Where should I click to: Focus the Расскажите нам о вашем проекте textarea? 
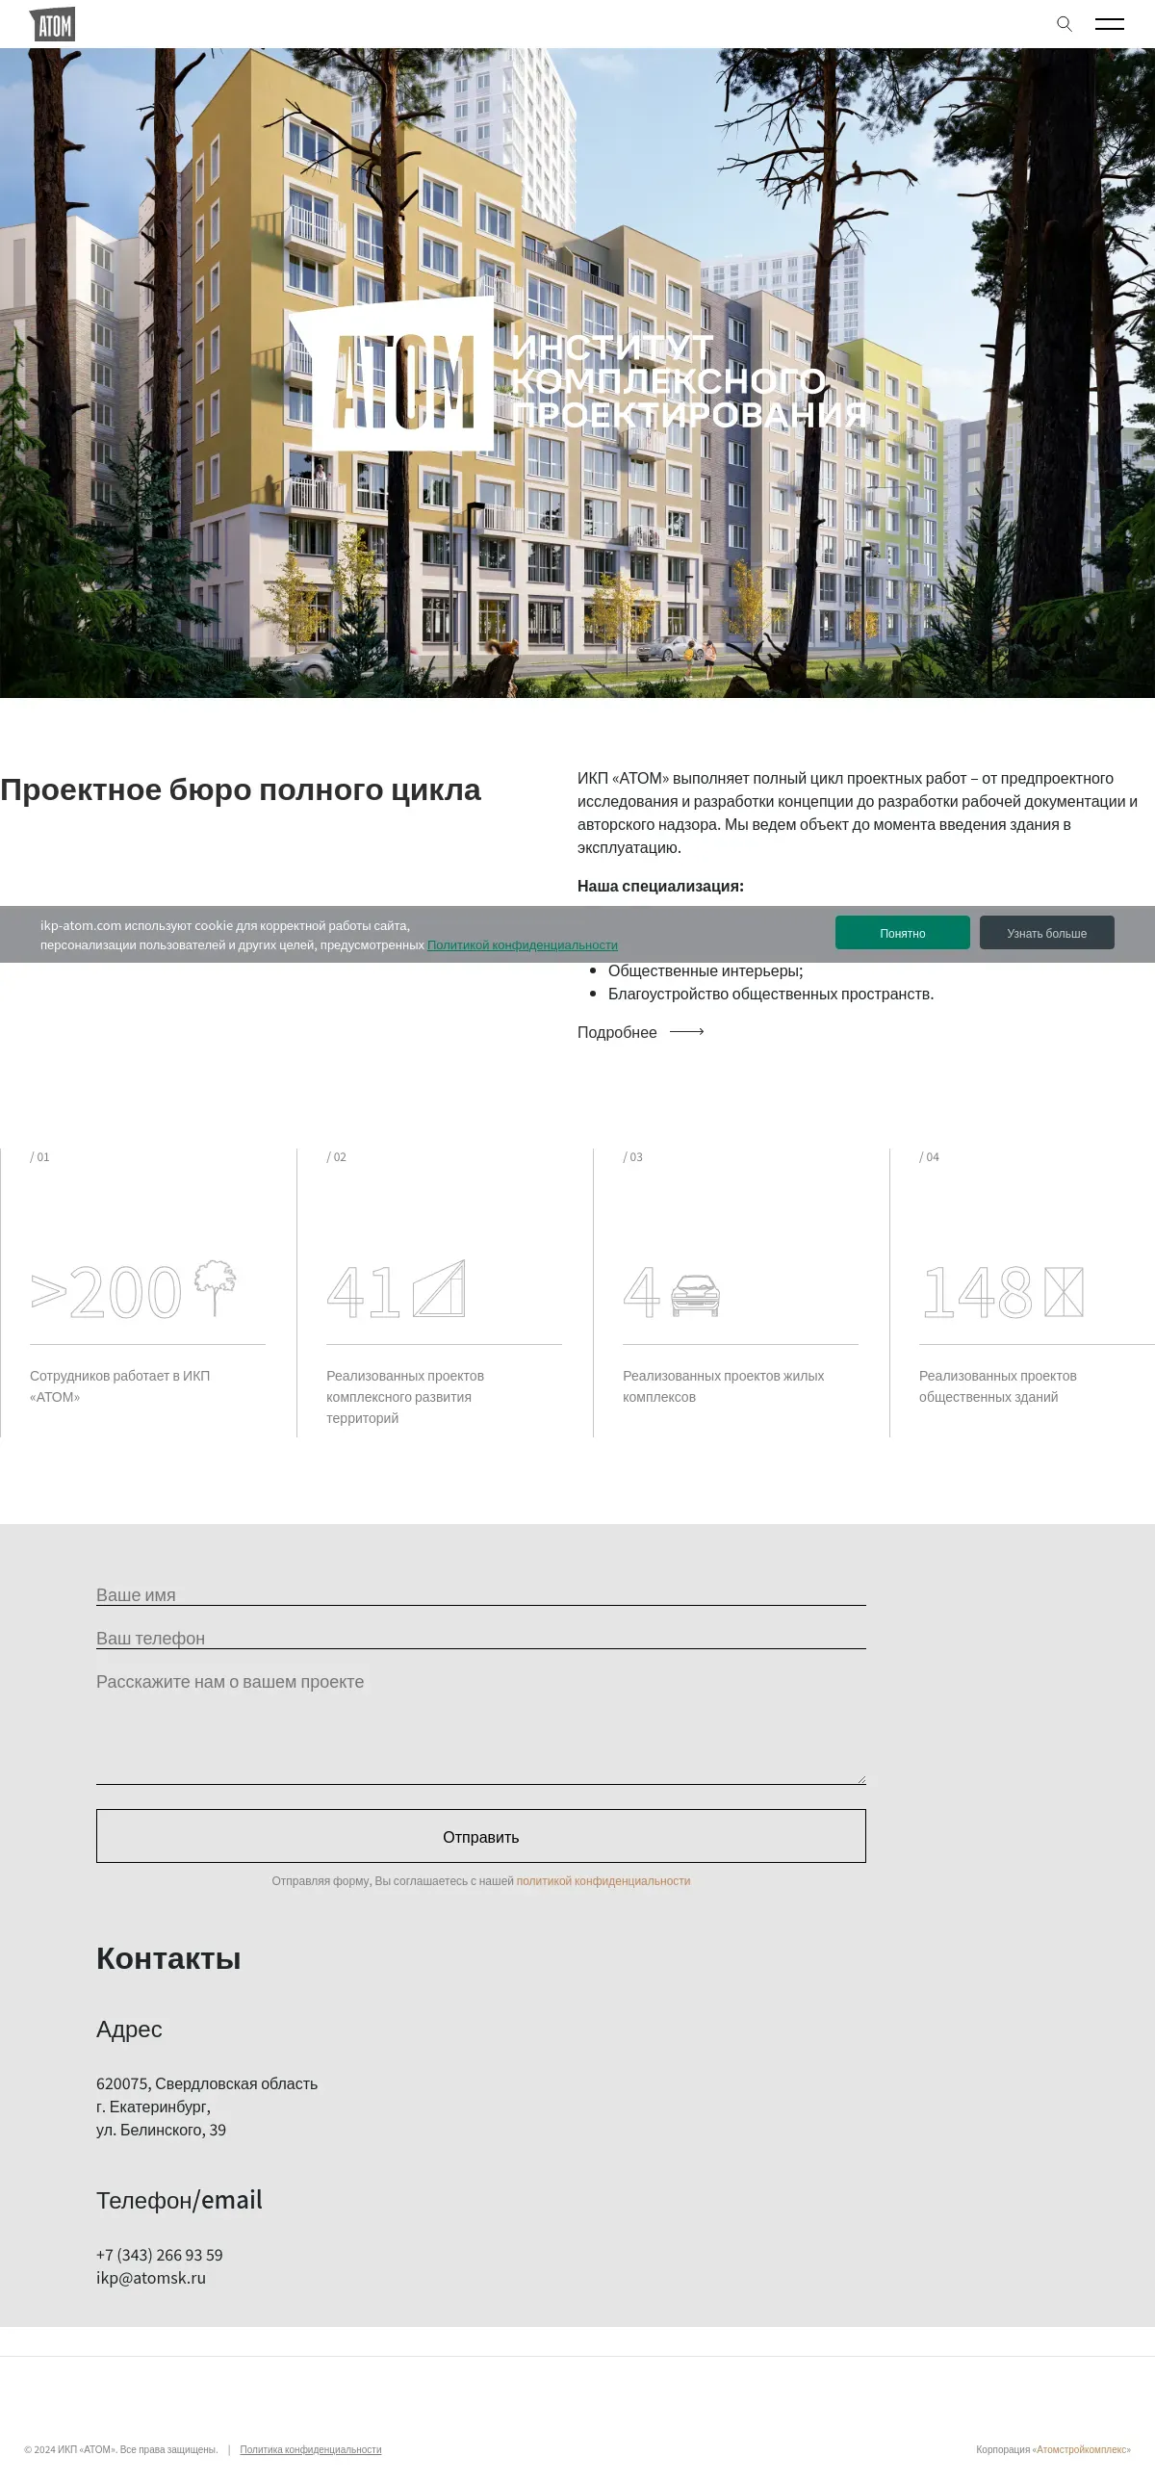point(480,1726)
